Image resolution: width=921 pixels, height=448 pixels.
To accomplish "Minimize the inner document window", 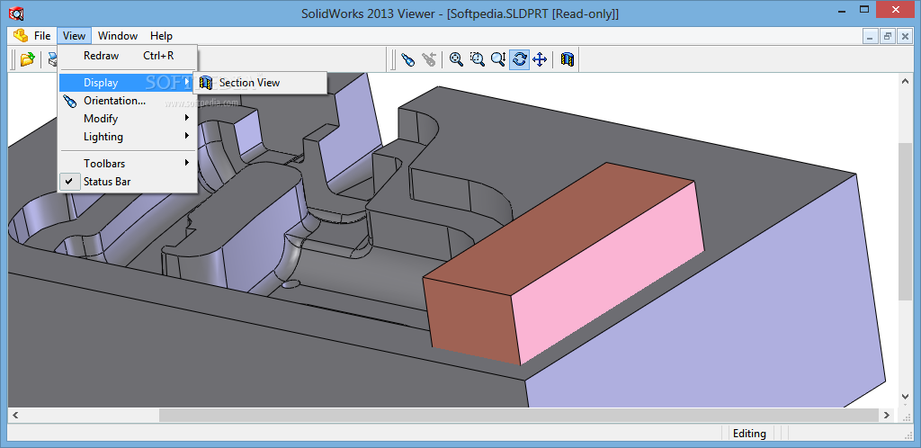I will pos(871,36).
